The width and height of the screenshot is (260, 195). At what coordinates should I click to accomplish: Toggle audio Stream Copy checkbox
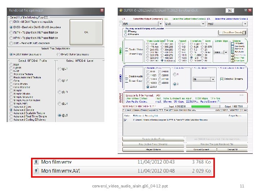click(126, 81)
